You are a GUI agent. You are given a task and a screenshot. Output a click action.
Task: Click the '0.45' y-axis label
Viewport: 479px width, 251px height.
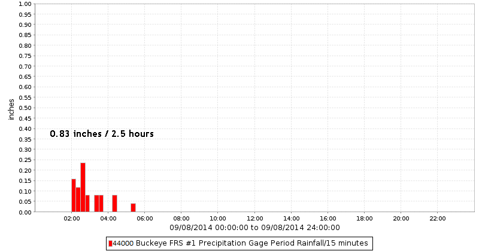[x=25, y=118]
